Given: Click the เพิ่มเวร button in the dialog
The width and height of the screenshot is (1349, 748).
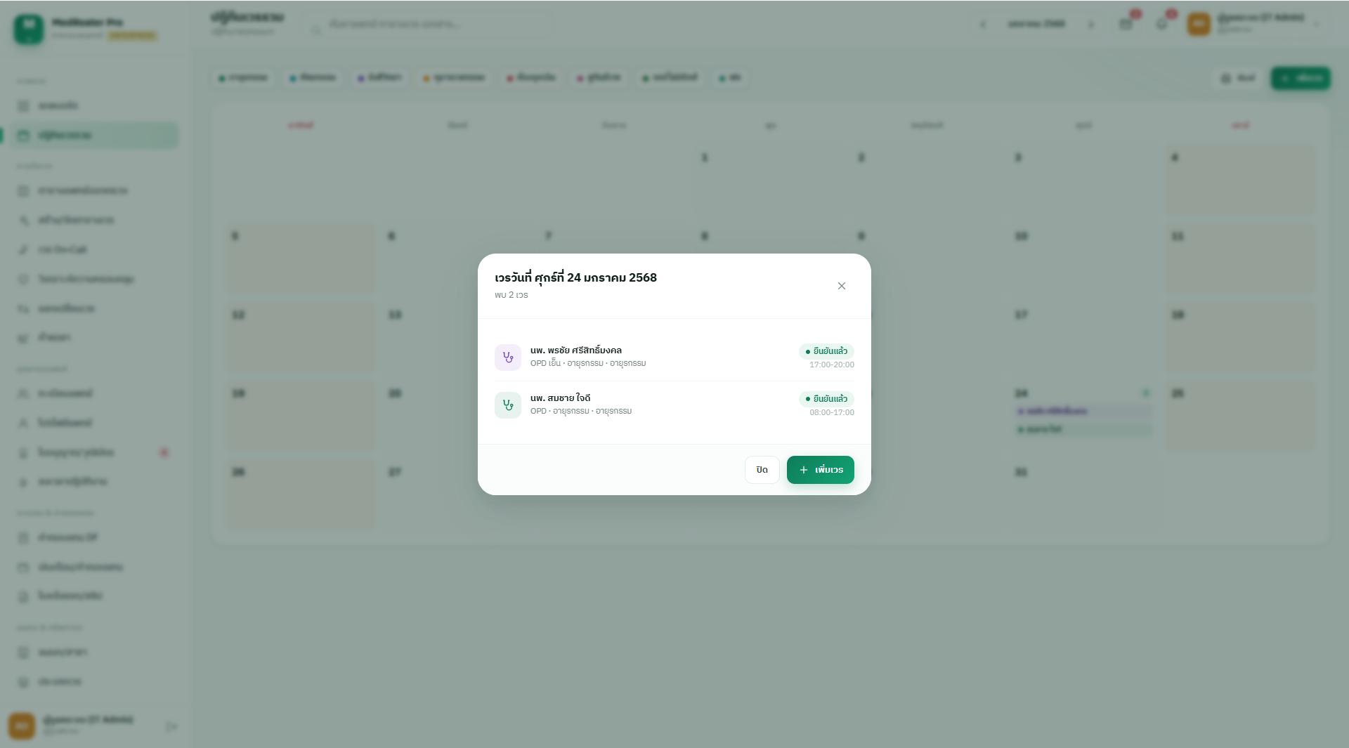Looking at the screenshot, I should [820, 470].
